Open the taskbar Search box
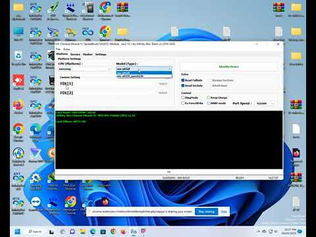 coord(35,232)
